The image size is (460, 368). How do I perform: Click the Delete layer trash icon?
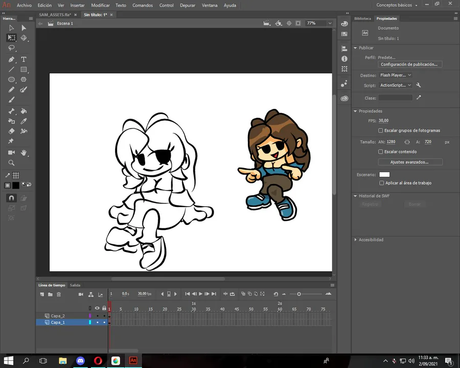coord(59,294)
